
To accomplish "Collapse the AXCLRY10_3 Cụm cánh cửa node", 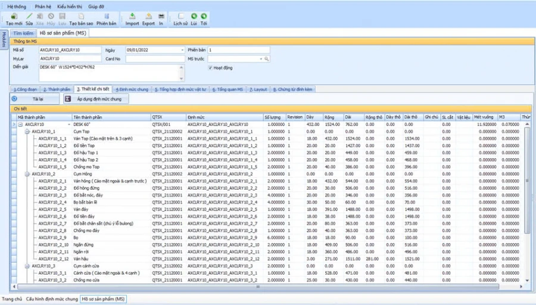I will point(27,266).
